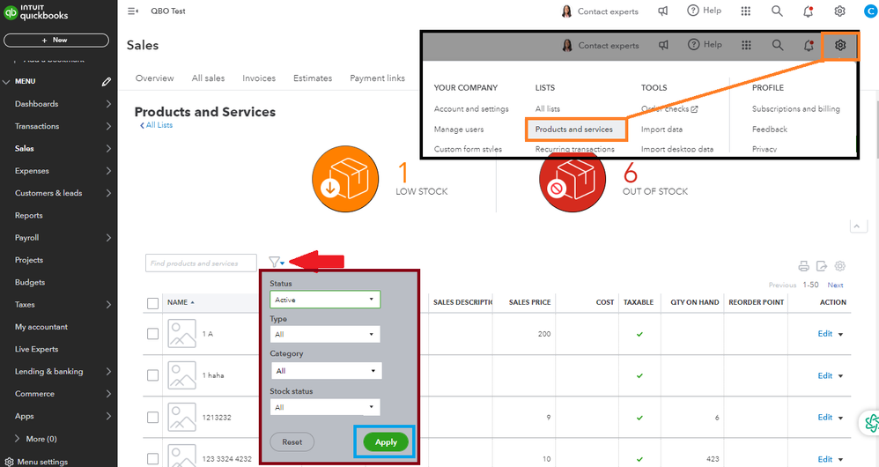Click the image placeholder for 1 haha

pos(181,375)
